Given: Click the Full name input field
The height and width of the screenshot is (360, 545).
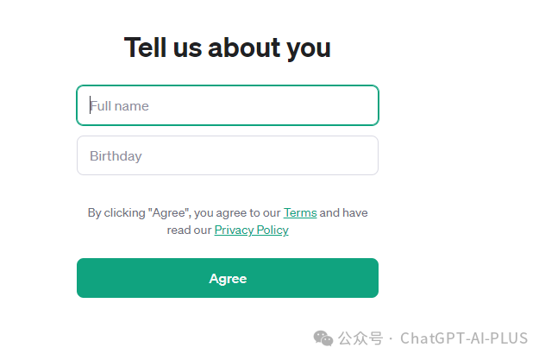Looking at the screenshot, I should (227, 105).
